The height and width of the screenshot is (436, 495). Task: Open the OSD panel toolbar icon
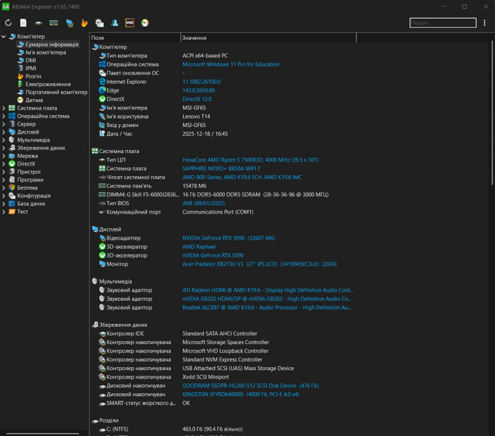coord(130,23)
